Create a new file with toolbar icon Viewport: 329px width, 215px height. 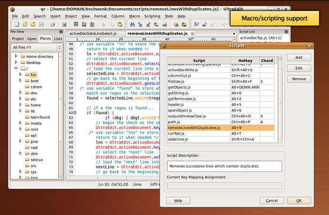17,24
